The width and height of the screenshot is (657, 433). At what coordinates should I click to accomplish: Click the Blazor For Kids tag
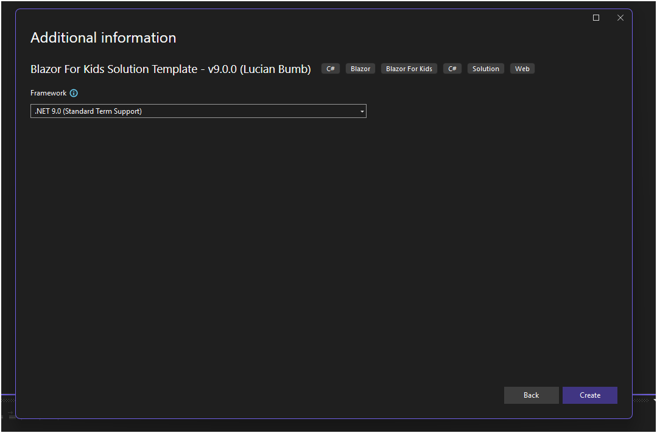click(409, 69)
